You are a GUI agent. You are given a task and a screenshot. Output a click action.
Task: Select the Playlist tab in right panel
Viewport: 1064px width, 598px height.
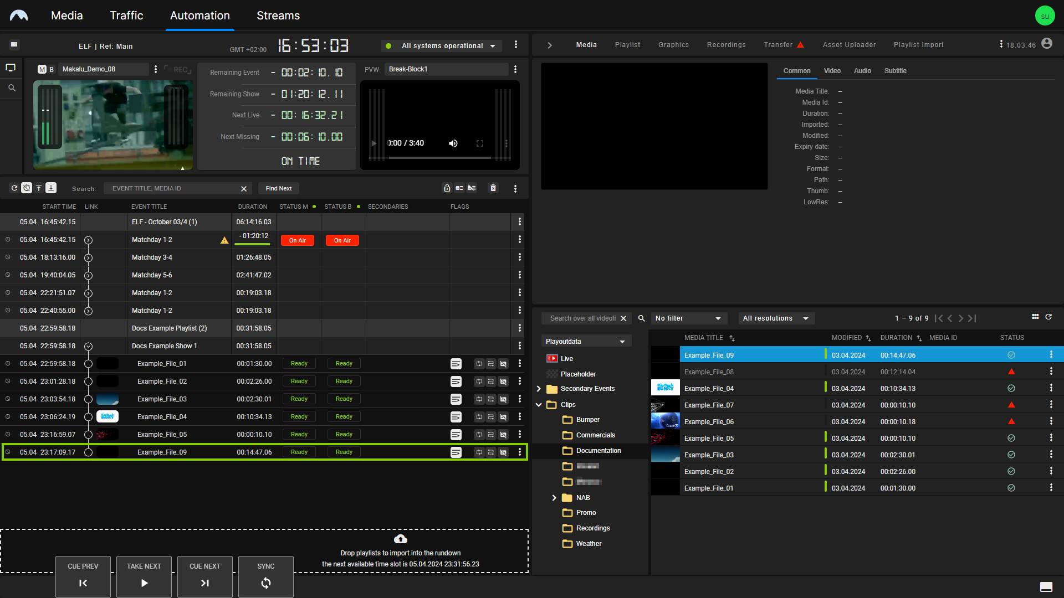pos(626,44)
